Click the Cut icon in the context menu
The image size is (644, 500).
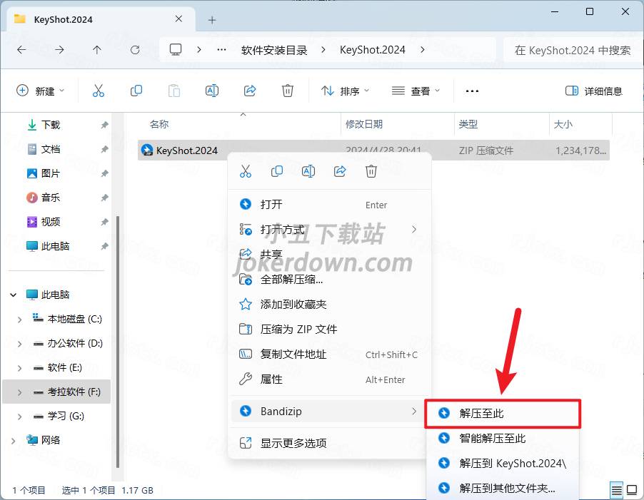[x=246, y=171]
